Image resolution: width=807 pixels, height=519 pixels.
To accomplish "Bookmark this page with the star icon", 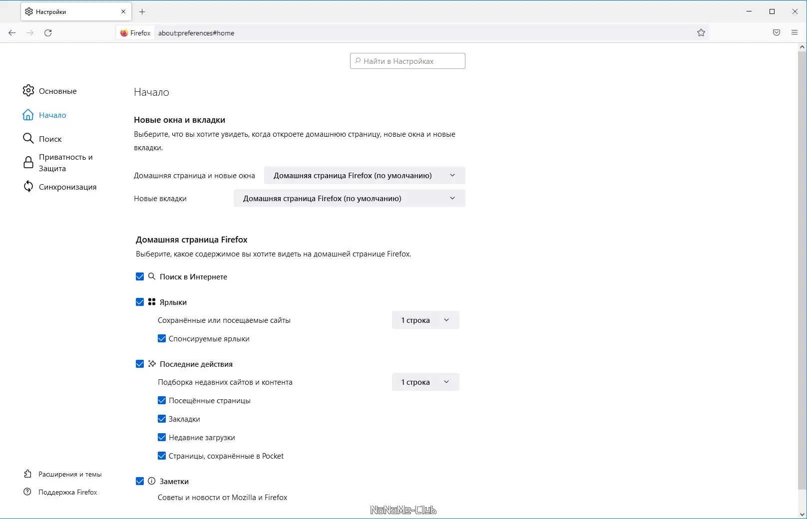I will [701, 33].
